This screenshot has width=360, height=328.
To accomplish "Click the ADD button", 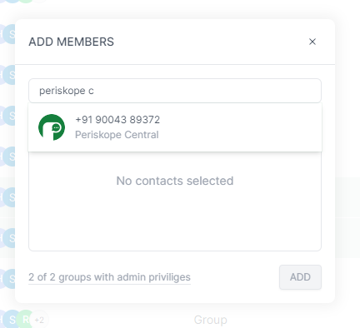I will click(300, 277).
